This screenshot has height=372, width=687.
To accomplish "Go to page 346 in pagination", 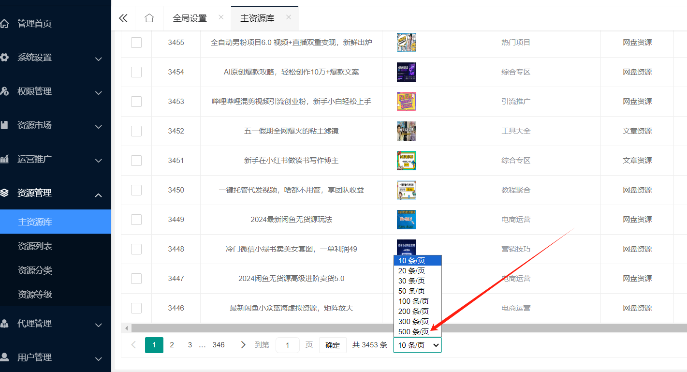I will coord(219,344).
